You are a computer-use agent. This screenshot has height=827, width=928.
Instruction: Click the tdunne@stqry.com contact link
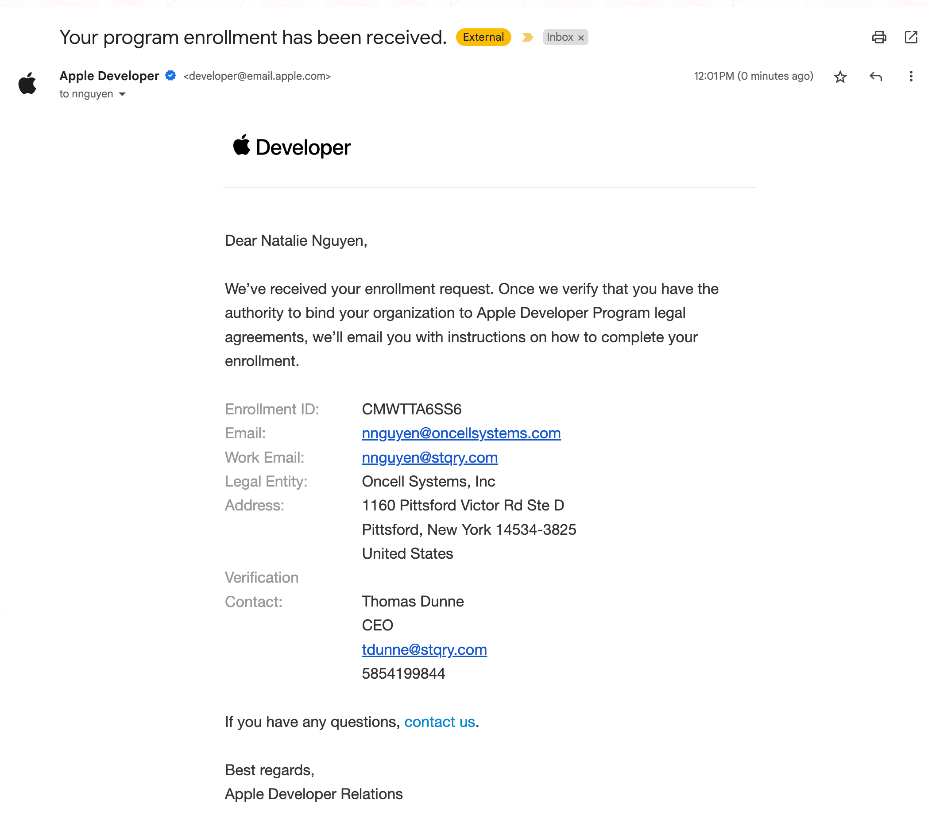(424, 649)
